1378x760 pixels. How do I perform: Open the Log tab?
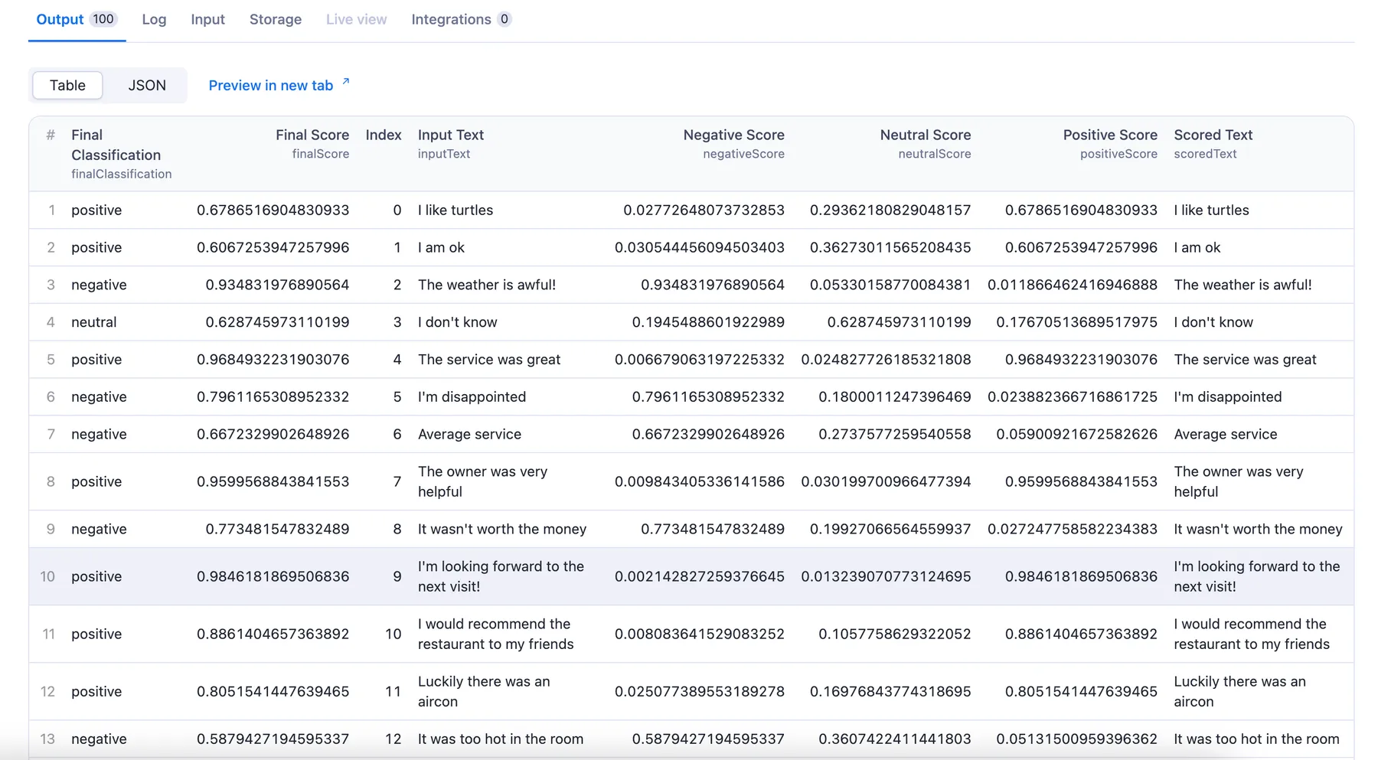154,20
